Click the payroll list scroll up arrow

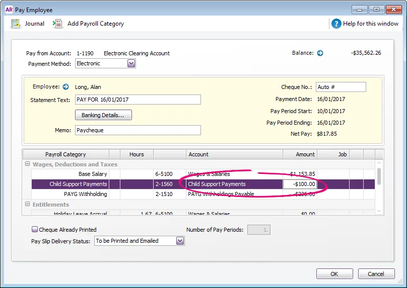point(379,163)
